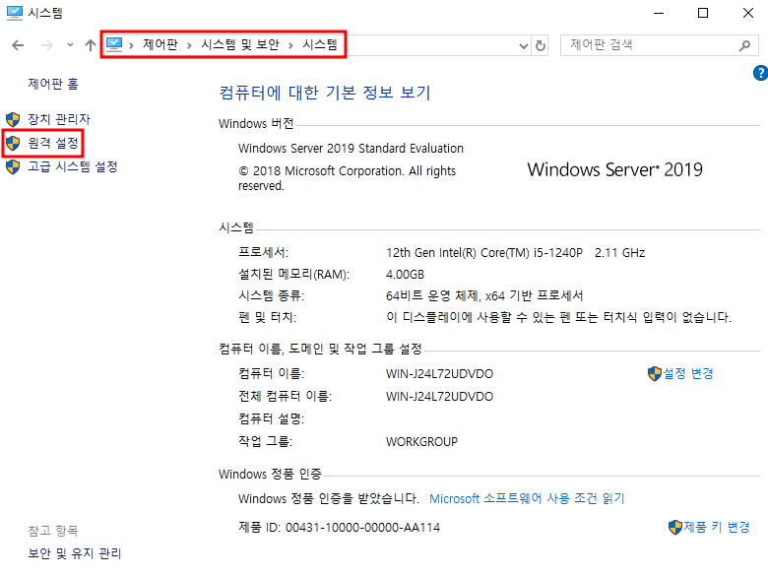Open 고급 시스템 설정 link
768x577 pixels.
point(73,166)
